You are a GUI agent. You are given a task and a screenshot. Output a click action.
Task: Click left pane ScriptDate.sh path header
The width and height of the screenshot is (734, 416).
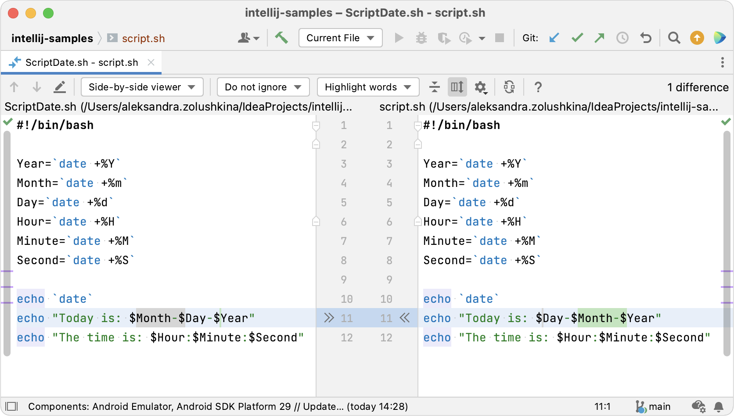(178, 107)
